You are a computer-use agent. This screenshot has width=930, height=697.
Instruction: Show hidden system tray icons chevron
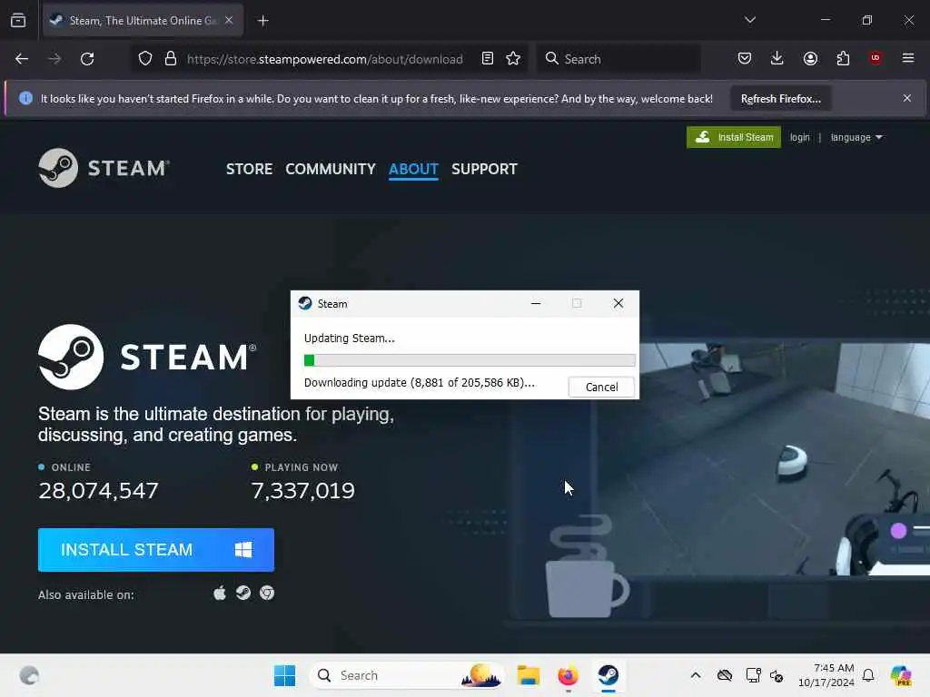[695, 675]
